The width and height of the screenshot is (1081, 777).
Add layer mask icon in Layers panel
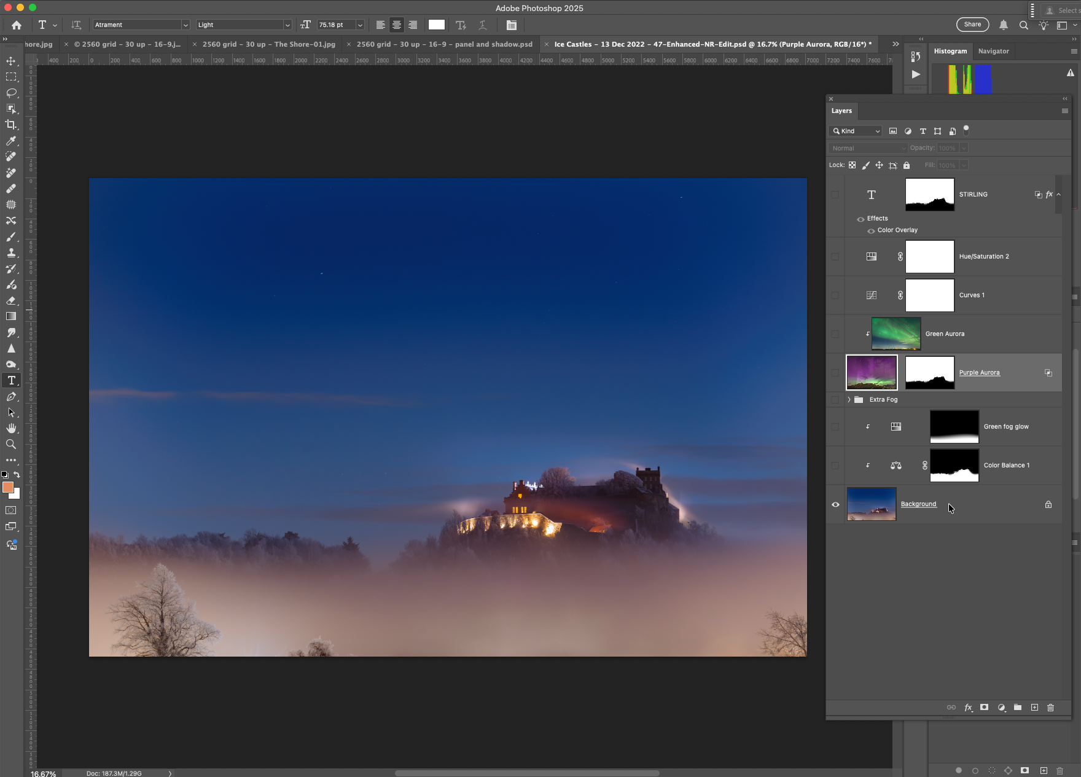pyautogui.click(x=985, y=708)
